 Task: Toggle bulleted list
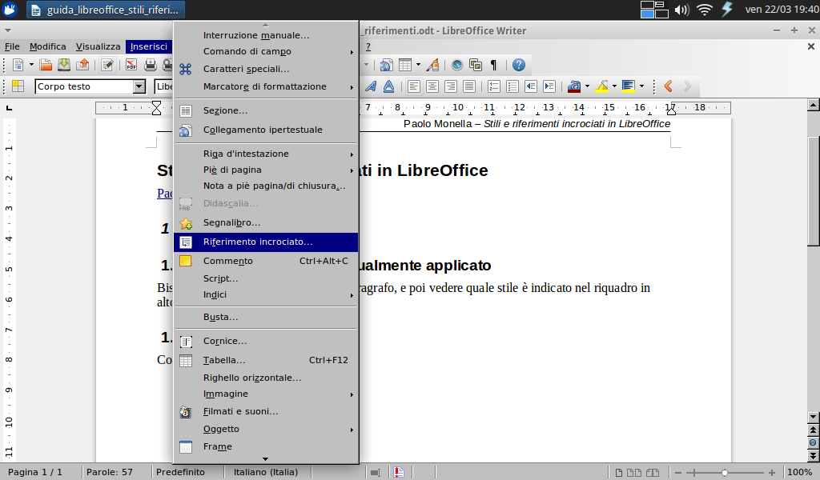pyautogui.click(x=512, y=86)
